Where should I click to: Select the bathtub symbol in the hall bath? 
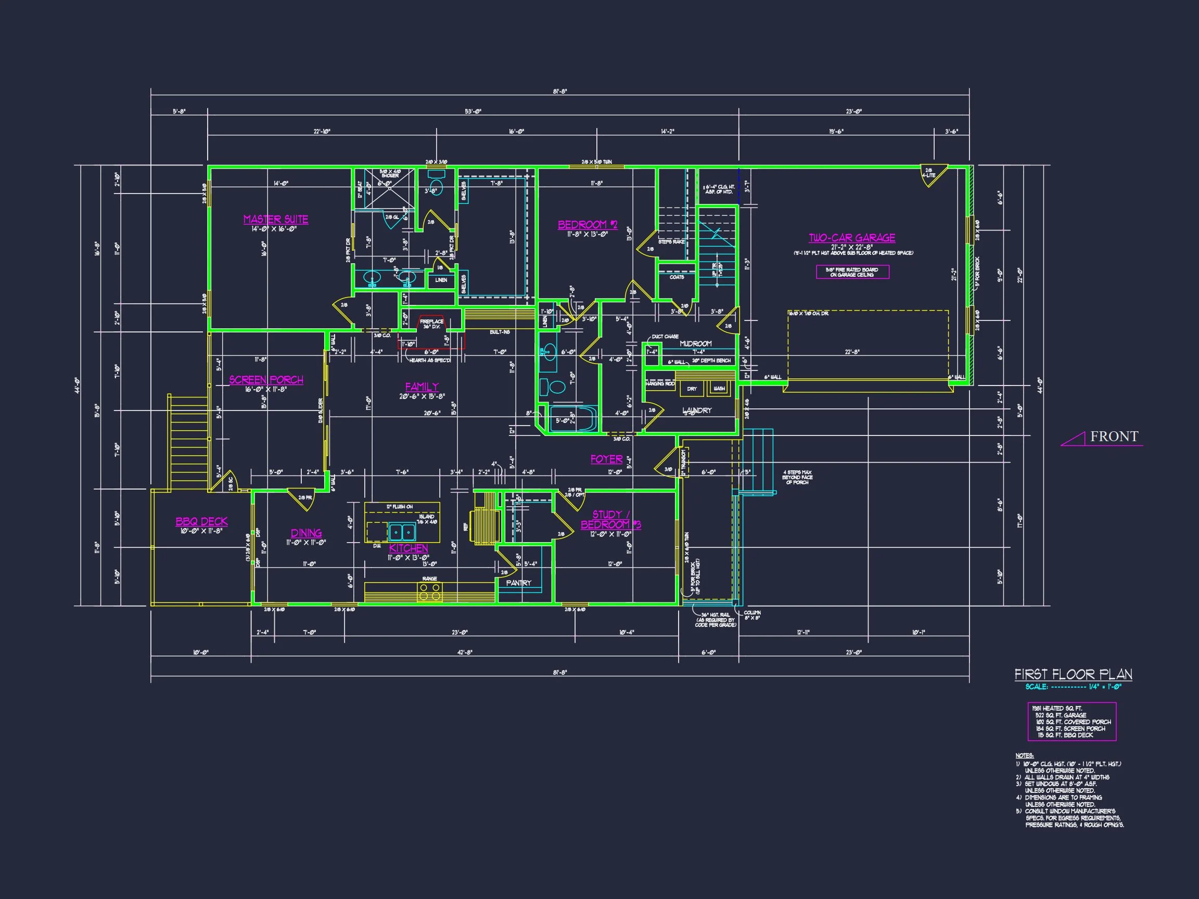[574, 420]
